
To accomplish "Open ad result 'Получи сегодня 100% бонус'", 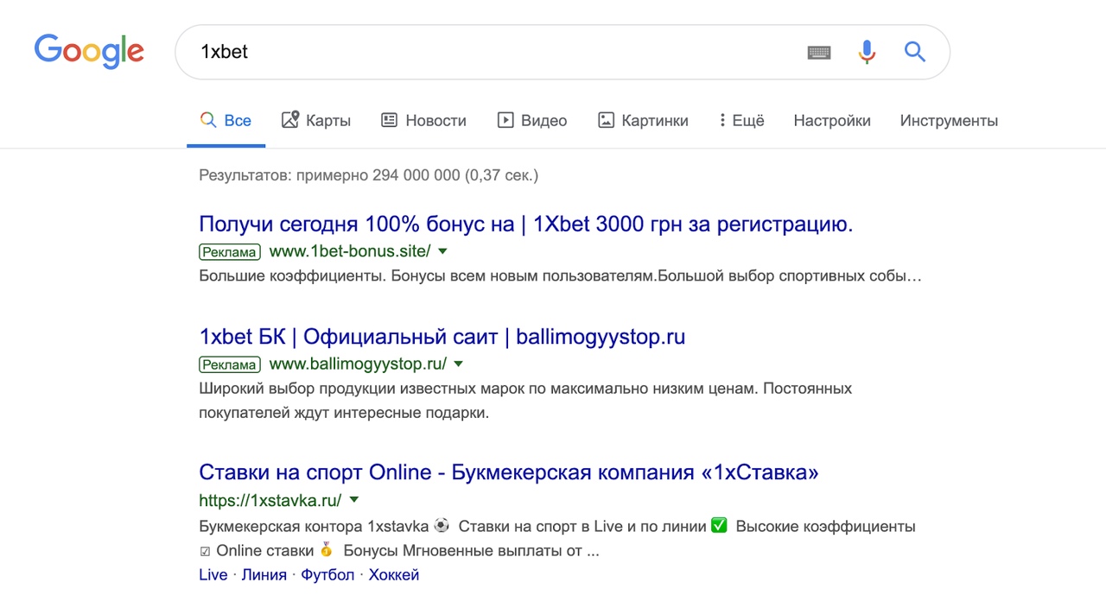I will pos(526,225).
